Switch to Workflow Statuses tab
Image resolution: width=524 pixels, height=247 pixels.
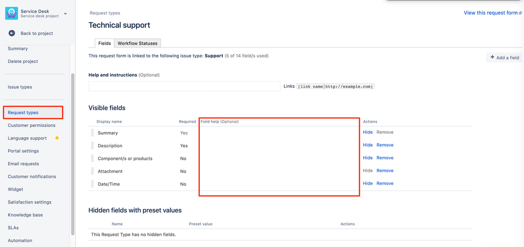(137, 44)
